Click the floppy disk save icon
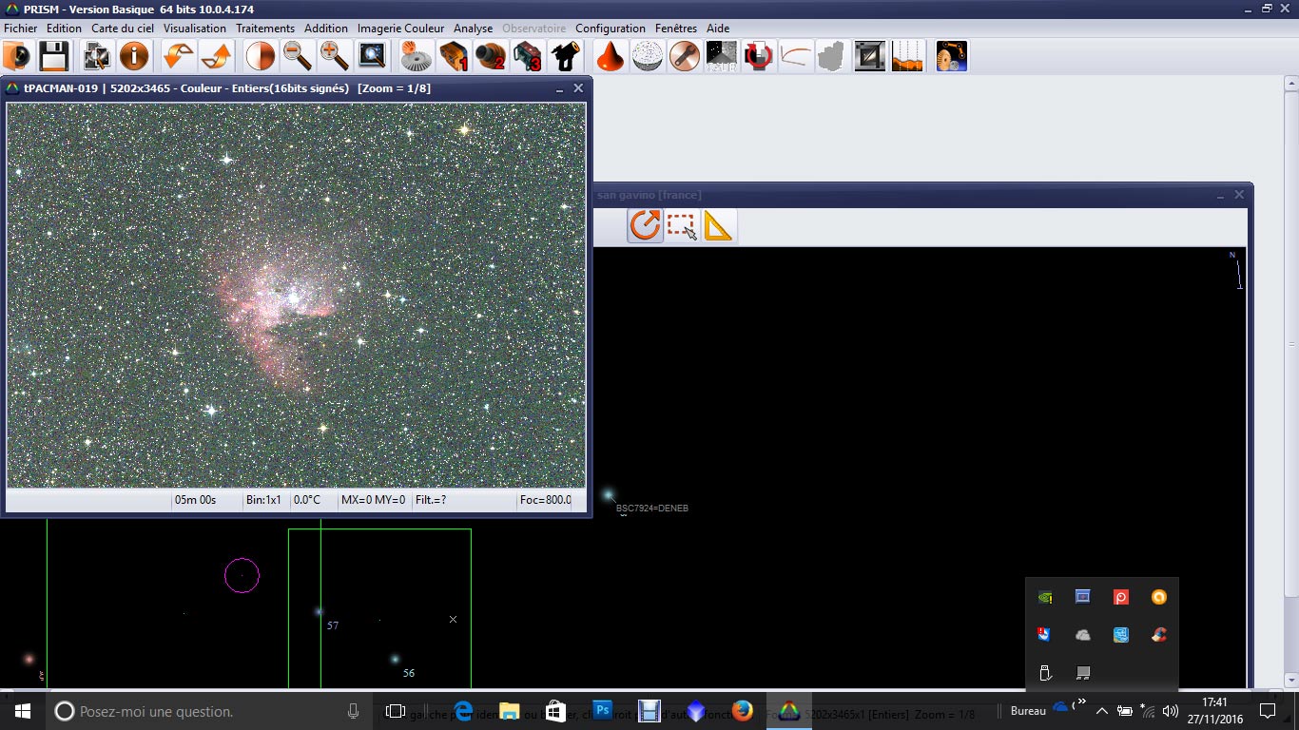The height and width of the screenshot is (730, 1299). (x=53, y=57)
